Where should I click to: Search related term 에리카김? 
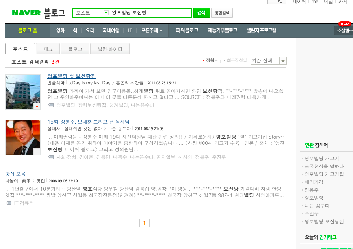pos(314,182)
